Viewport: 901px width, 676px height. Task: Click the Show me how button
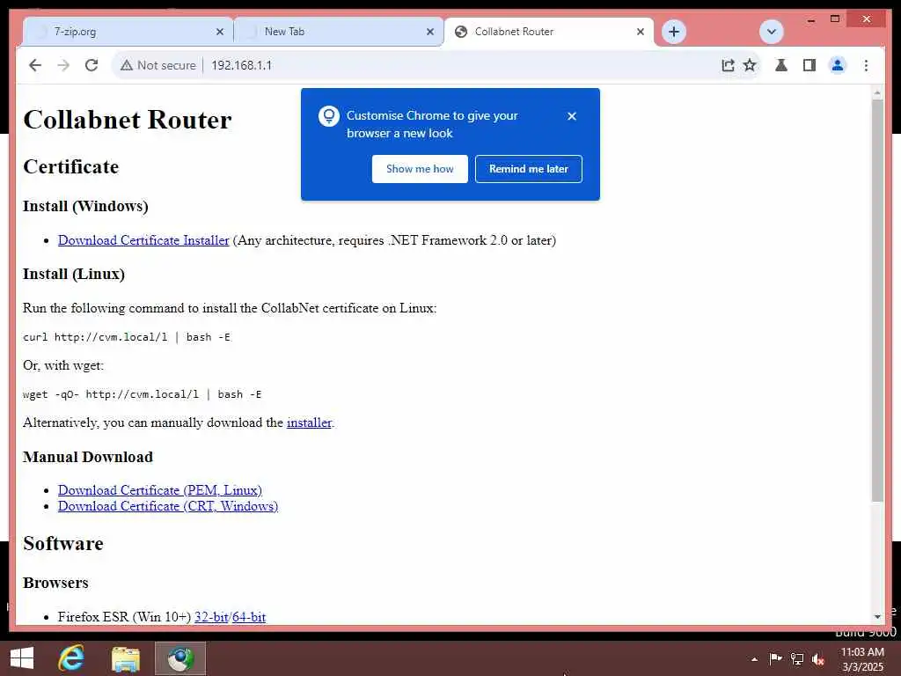(420, 169)
